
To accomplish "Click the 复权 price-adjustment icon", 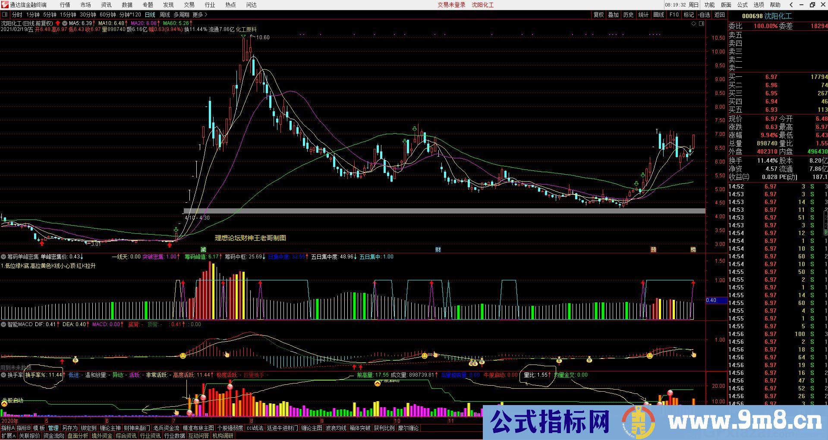I will pyautogui.click(x=598, y=14).
